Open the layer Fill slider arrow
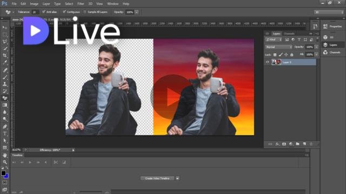Viewport: 346px width, 194px height. coord(316,54)
